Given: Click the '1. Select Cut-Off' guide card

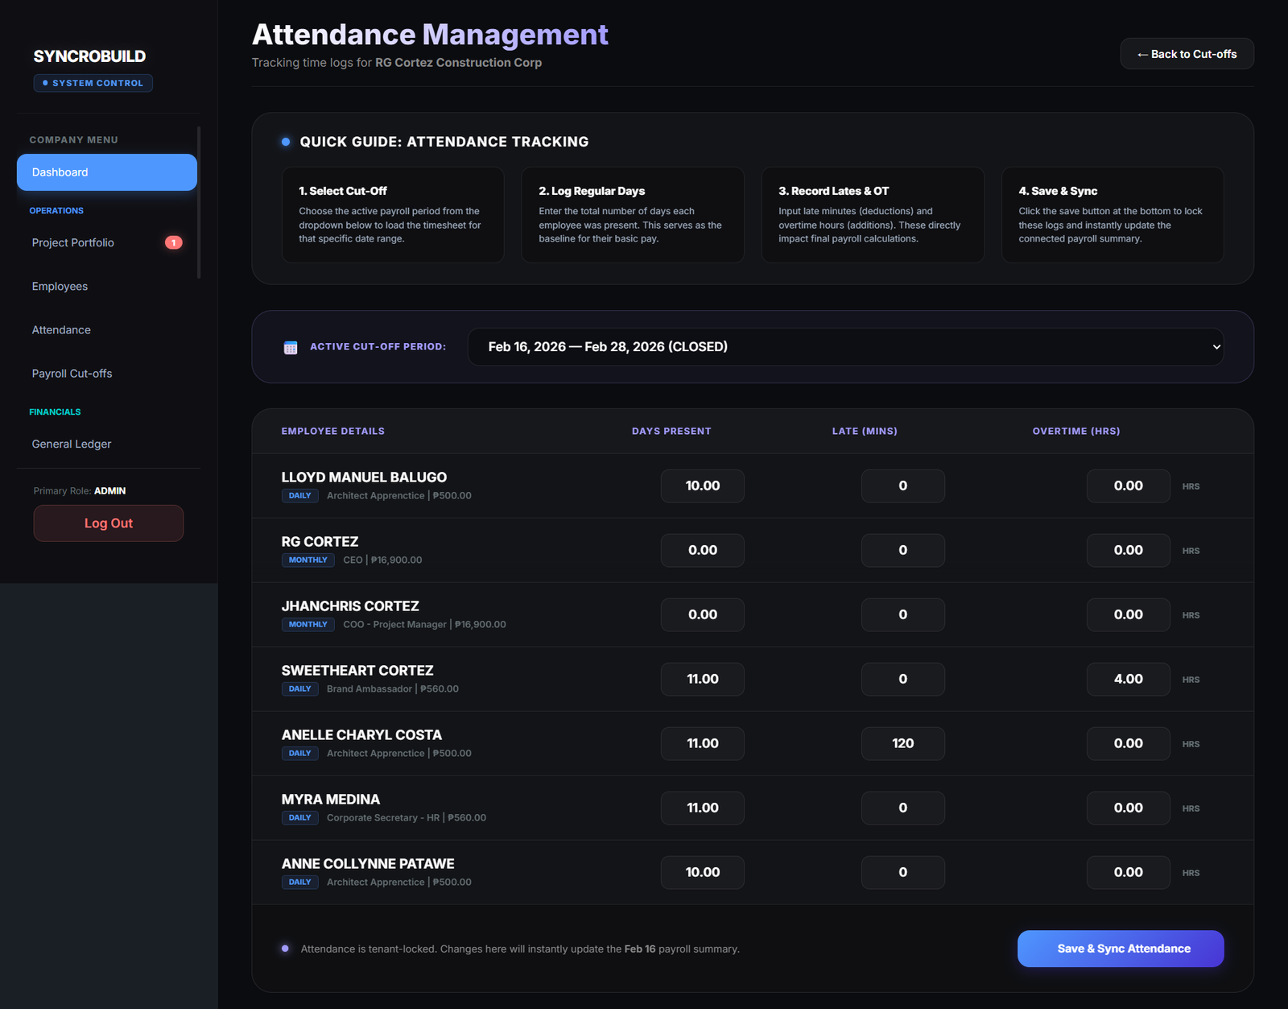Looking at the screenshot, I should pyautogui.click(x=393, y=215).
